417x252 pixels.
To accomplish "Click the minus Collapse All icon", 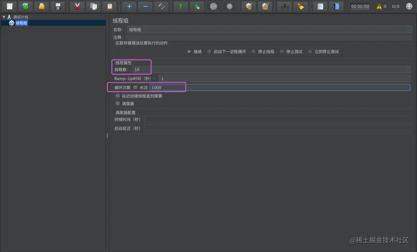I will point(146,6).
